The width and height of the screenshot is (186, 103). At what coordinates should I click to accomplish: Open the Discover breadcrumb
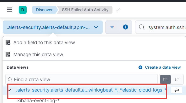point(44,10)
